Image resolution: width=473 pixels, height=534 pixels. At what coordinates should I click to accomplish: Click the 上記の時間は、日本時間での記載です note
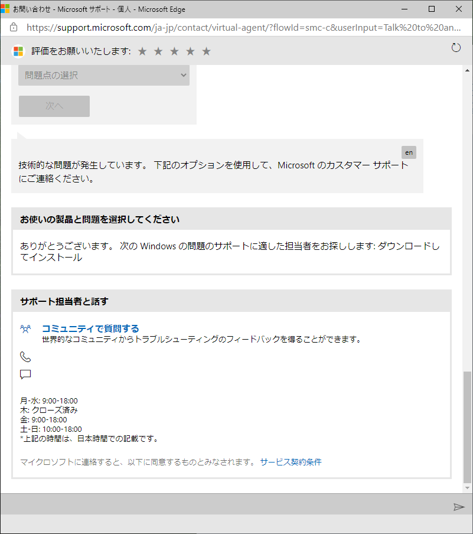(x=90, y=439)
